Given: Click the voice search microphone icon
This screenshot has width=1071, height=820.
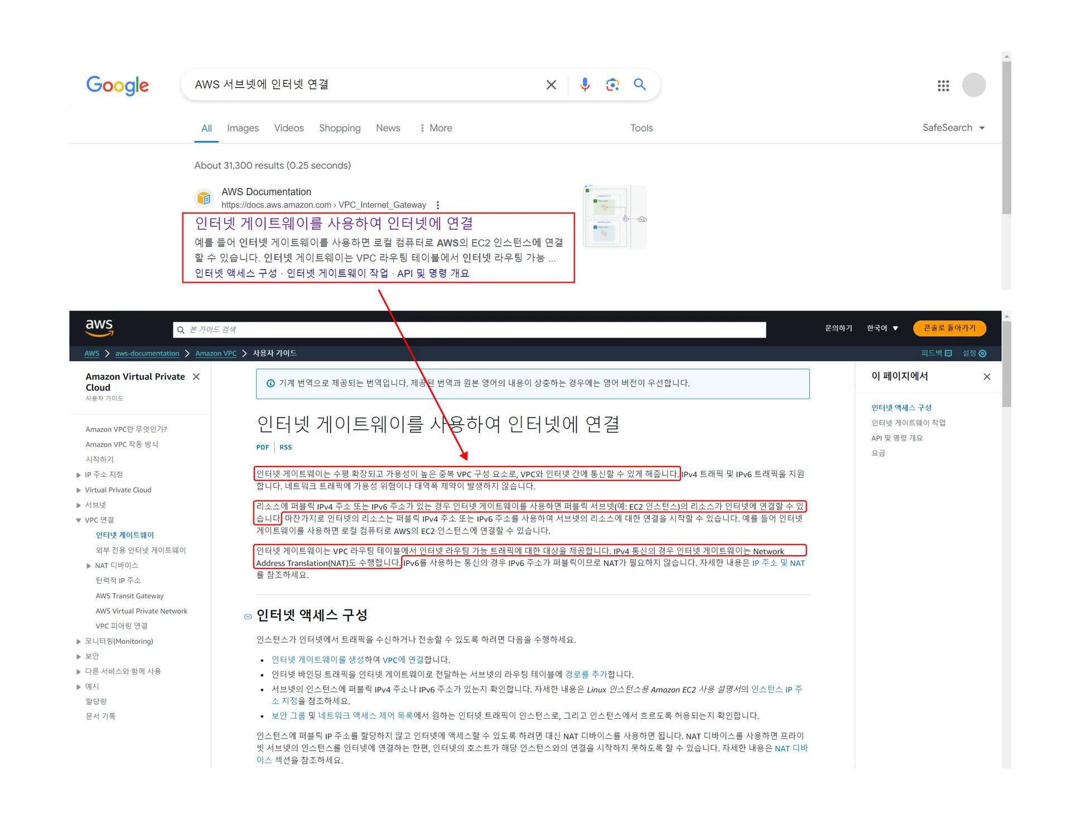Looking at the screenshot, I should tap(585, 85).
